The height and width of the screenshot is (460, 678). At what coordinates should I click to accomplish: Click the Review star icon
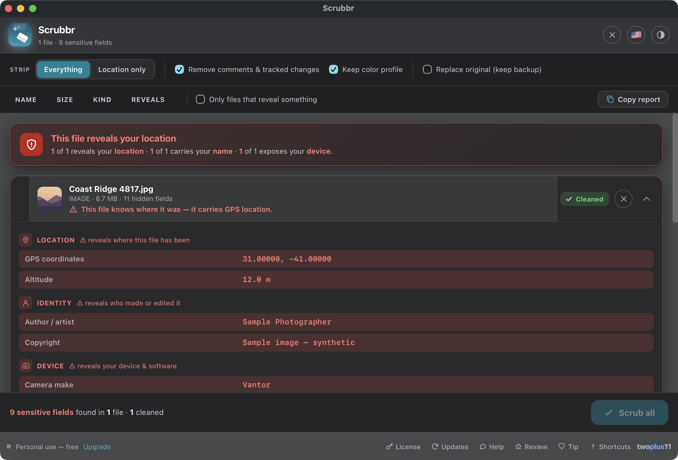click(x=518, y=446)
